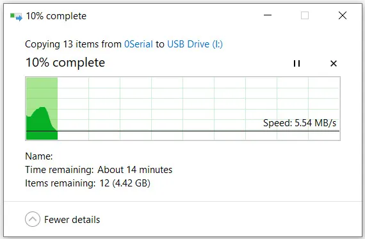Minimize the copy progress window
The image size is (365, 239).
coord(268,15)
